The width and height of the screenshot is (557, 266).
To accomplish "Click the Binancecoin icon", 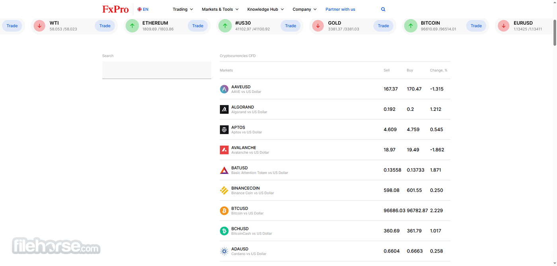I will (x=224, y=190).
